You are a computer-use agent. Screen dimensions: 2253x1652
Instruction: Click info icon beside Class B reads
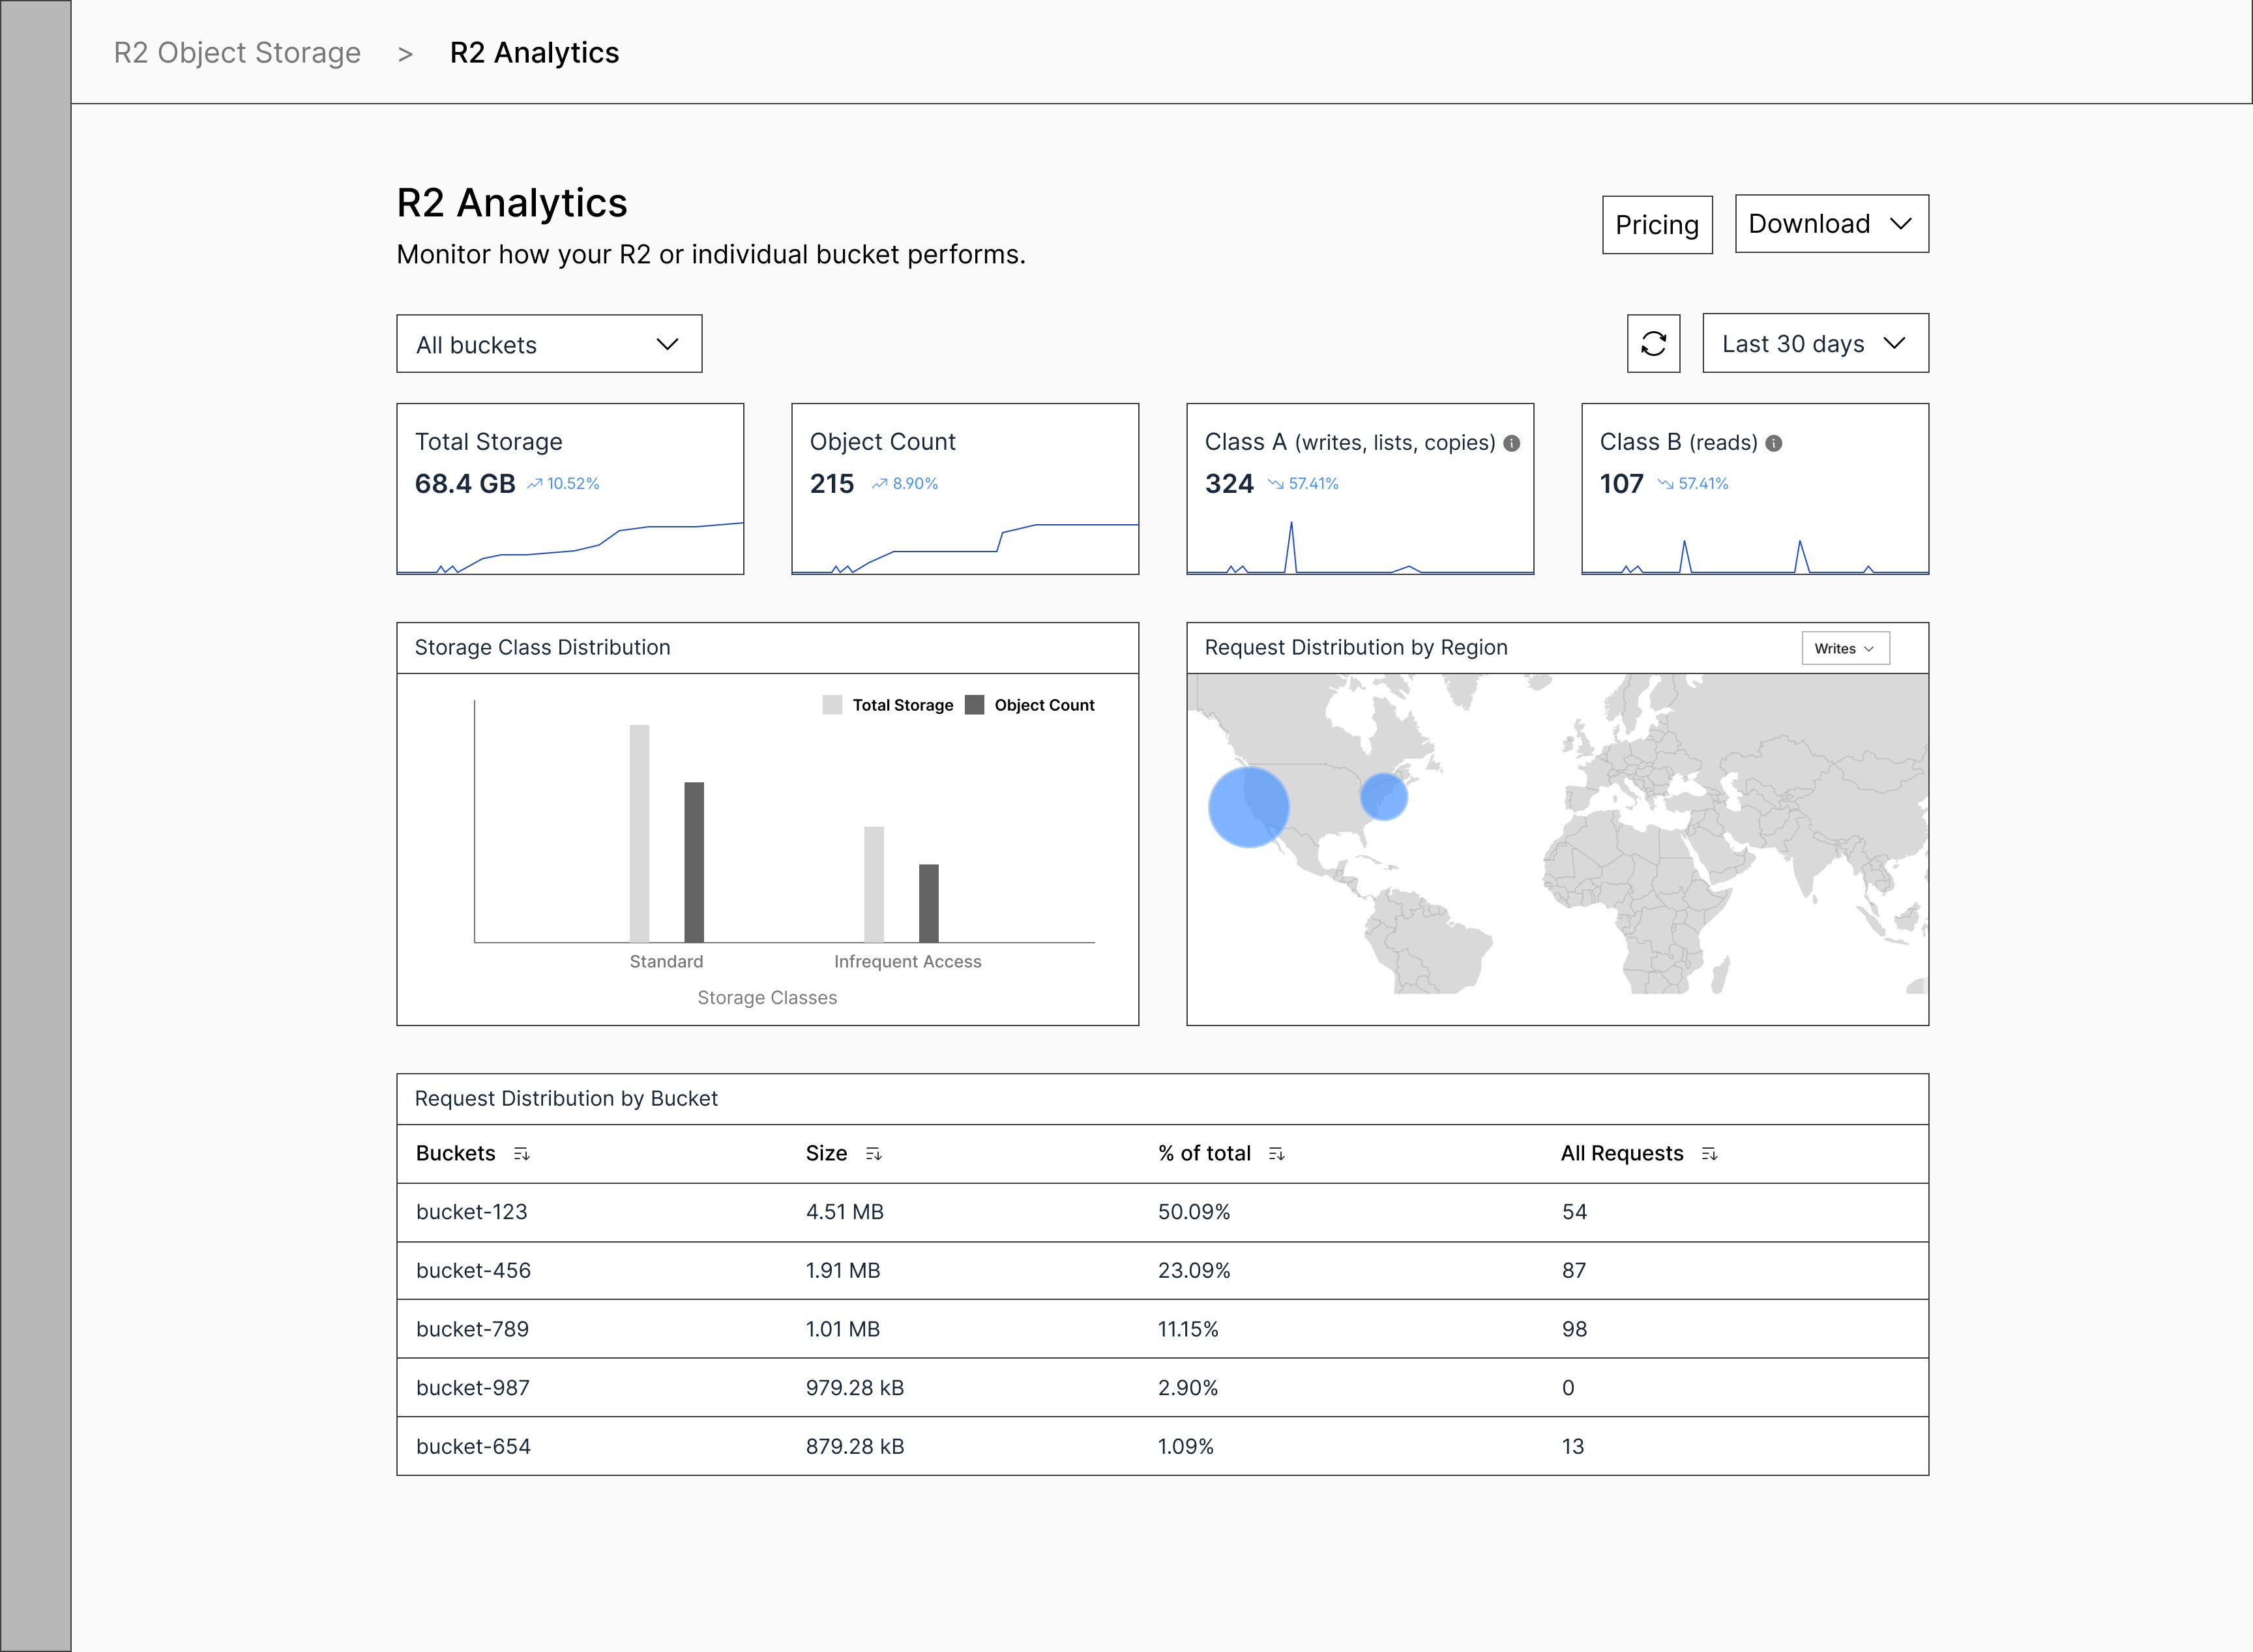[1773, 443]
